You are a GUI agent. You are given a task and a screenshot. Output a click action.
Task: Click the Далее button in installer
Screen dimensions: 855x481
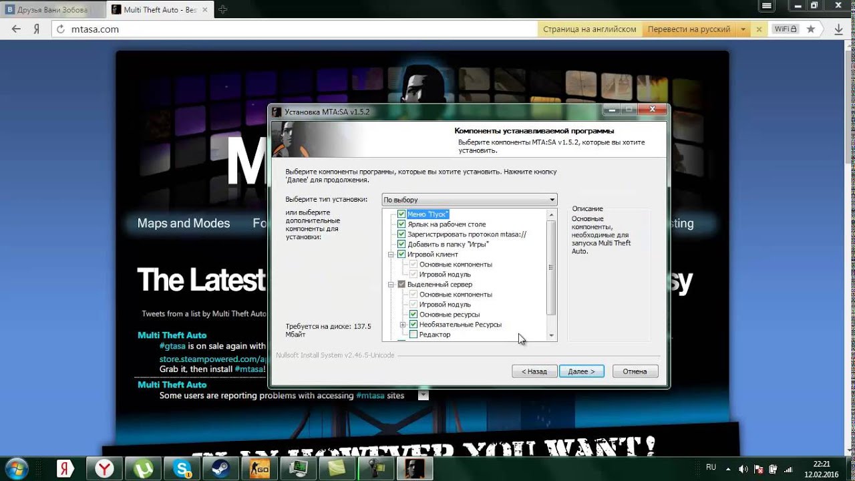pyautogui.click(x=582, y=371)
